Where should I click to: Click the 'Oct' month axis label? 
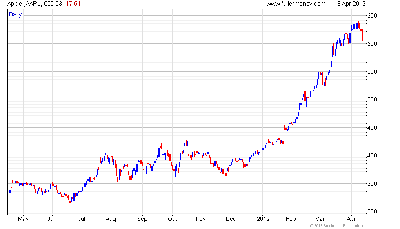172,219
